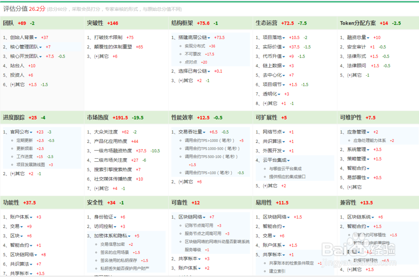Click 大众关注度 under 市场热度
419x277 pixels.
[106, 132]
